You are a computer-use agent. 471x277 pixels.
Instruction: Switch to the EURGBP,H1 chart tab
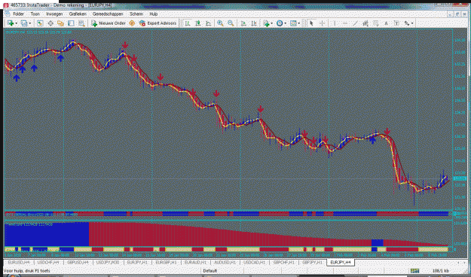tap(166, 262)
